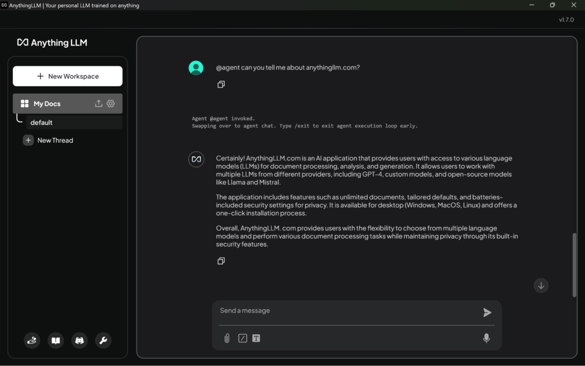Copy the user's message text
The image size is (585, 366).
tap(221, 85)
